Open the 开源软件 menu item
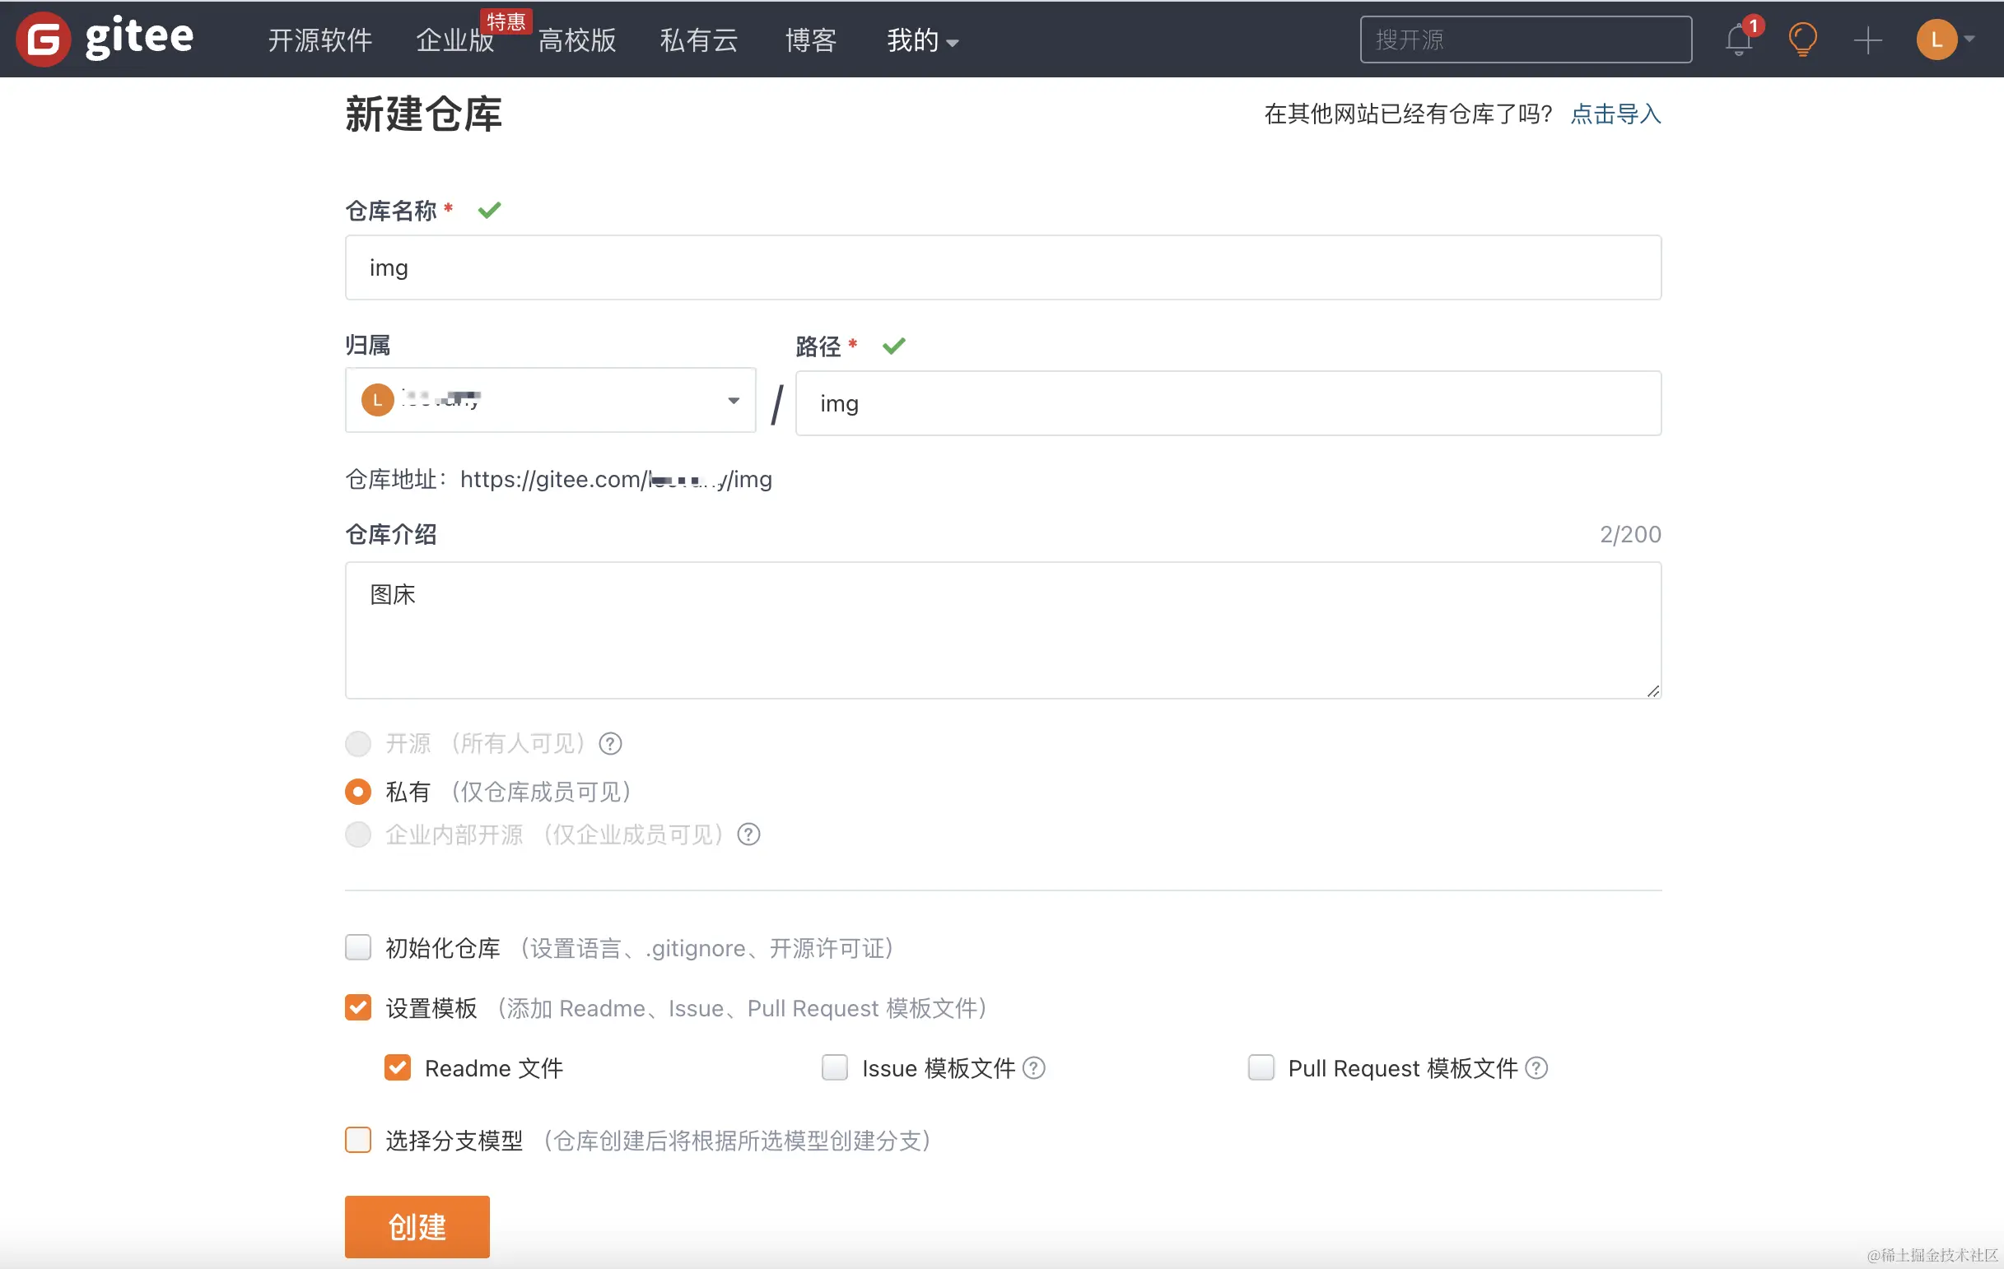 [x=319, y=40]
